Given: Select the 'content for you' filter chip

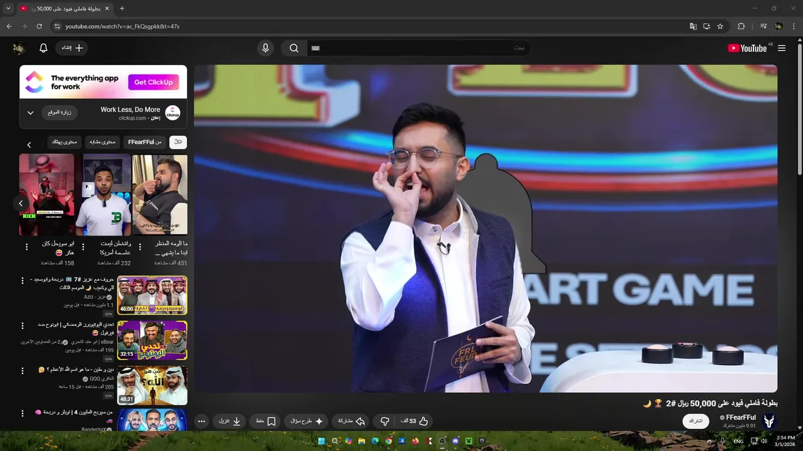Looking at the screenshot, I should click(x=64, y=142).
